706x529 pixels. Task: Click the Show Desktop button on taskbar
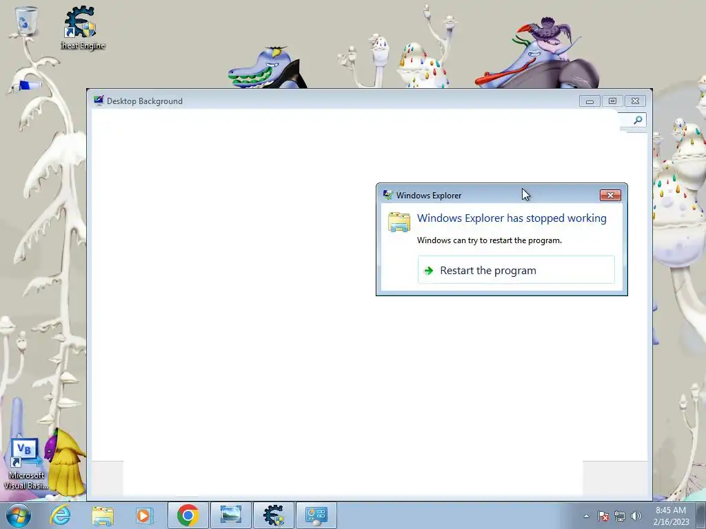pos(700,516)
